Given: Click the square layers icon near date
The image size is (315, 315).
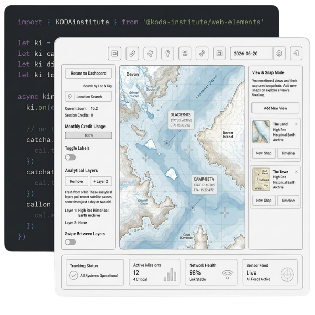Looking at the screenshot, I should click(219, 54).
